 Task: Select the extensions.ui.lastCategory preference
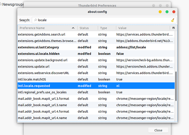point(96,47)
